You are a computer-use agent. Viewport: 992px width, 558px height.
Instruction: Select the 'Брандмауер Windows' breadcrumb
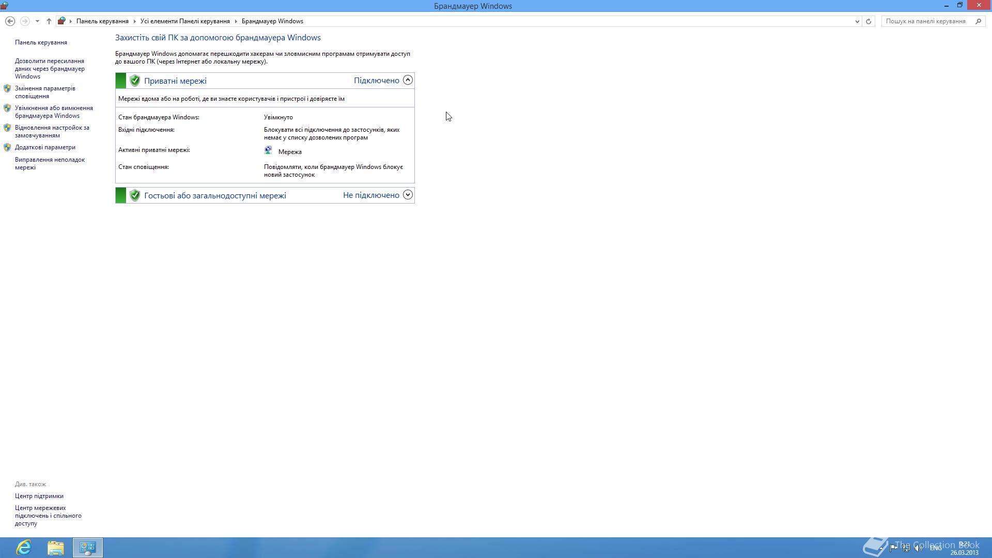[272, 21]
